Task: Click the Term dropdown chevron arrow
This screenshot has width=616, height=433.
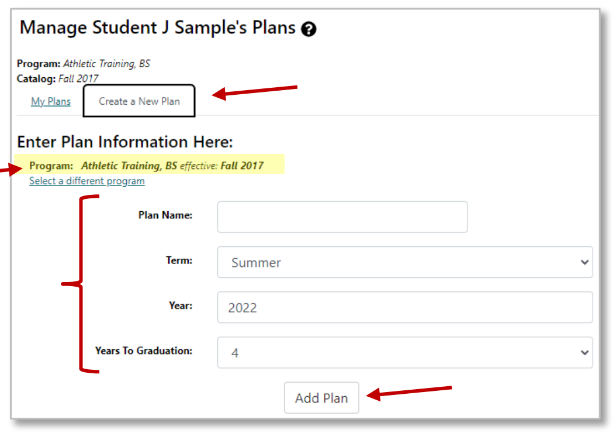Action: (x=584, y=262)
